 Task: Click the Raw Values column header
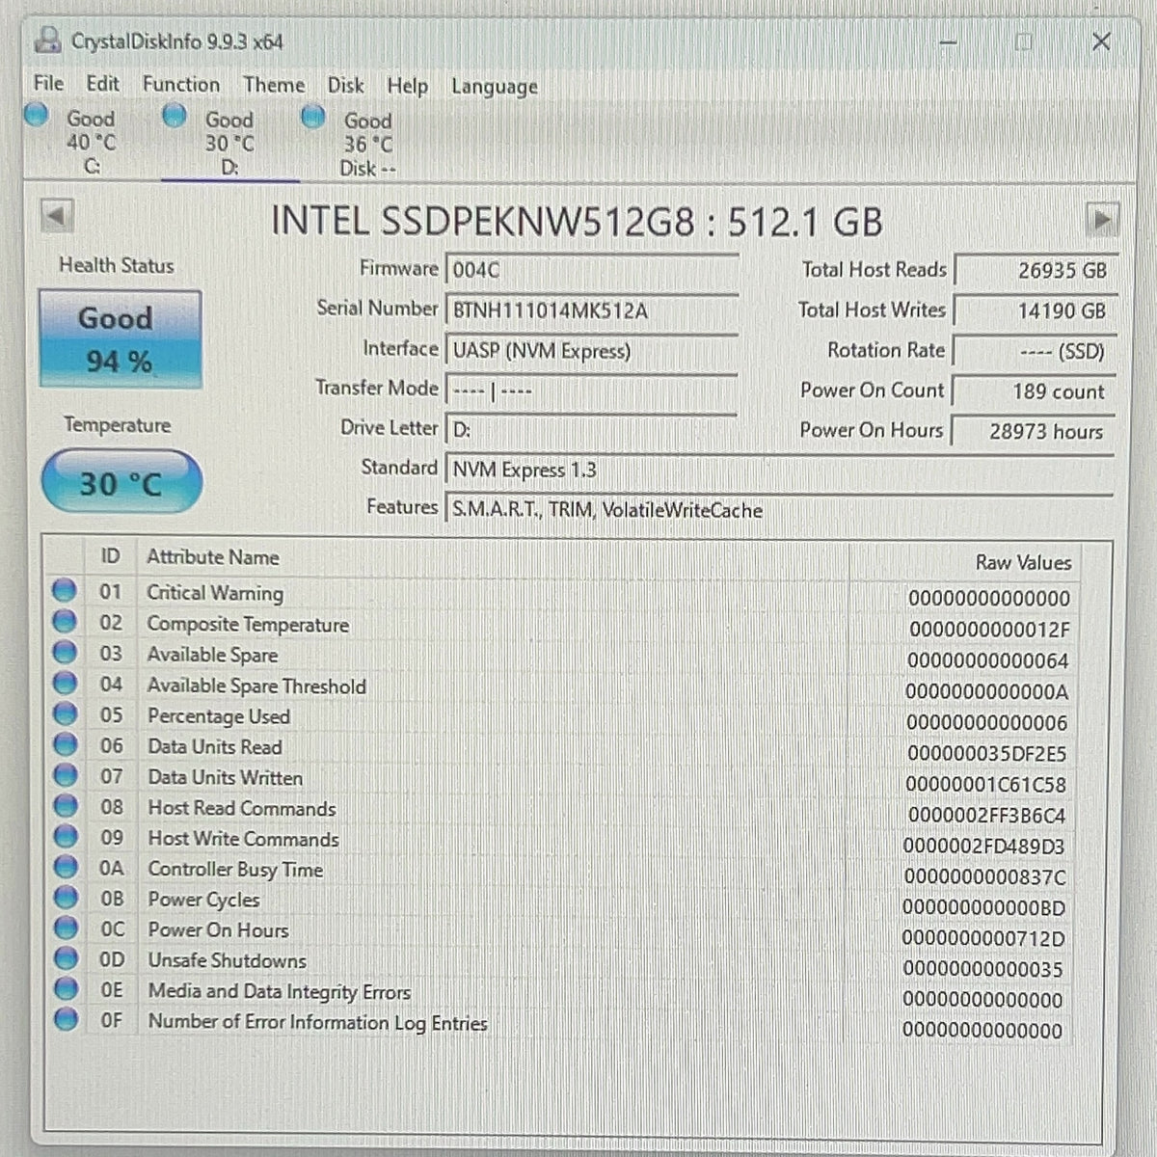[1023, 562]
